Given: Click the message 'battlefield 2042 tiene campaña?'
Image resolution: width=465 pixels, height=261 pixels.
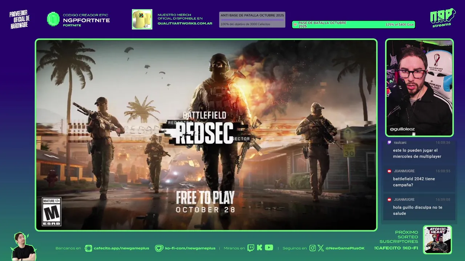Looking at the screenshot, I should tap(414, 182).
